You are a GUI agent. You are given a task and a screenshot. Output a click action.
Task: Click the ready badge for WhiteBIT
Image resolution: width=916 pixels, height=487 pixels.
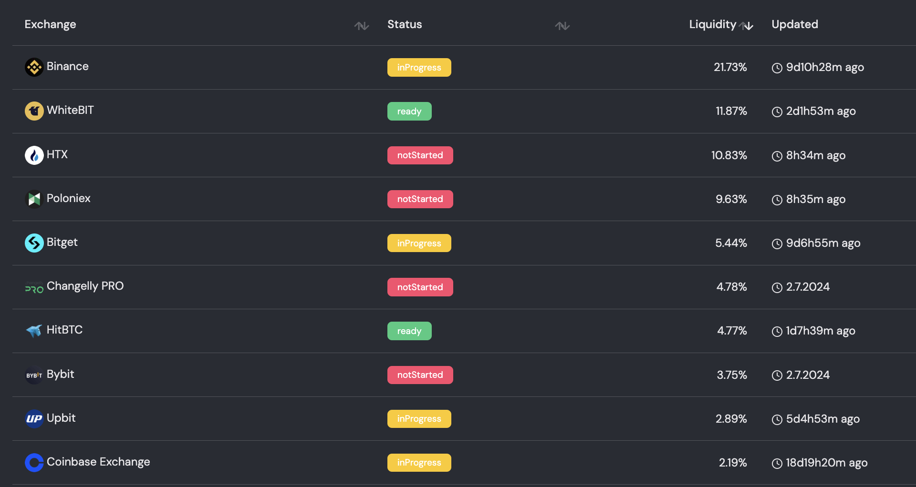[409, 111]
